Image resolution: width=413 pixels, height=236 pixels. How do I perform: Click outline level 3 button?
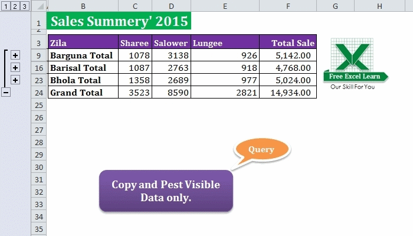tap(24, 6)
